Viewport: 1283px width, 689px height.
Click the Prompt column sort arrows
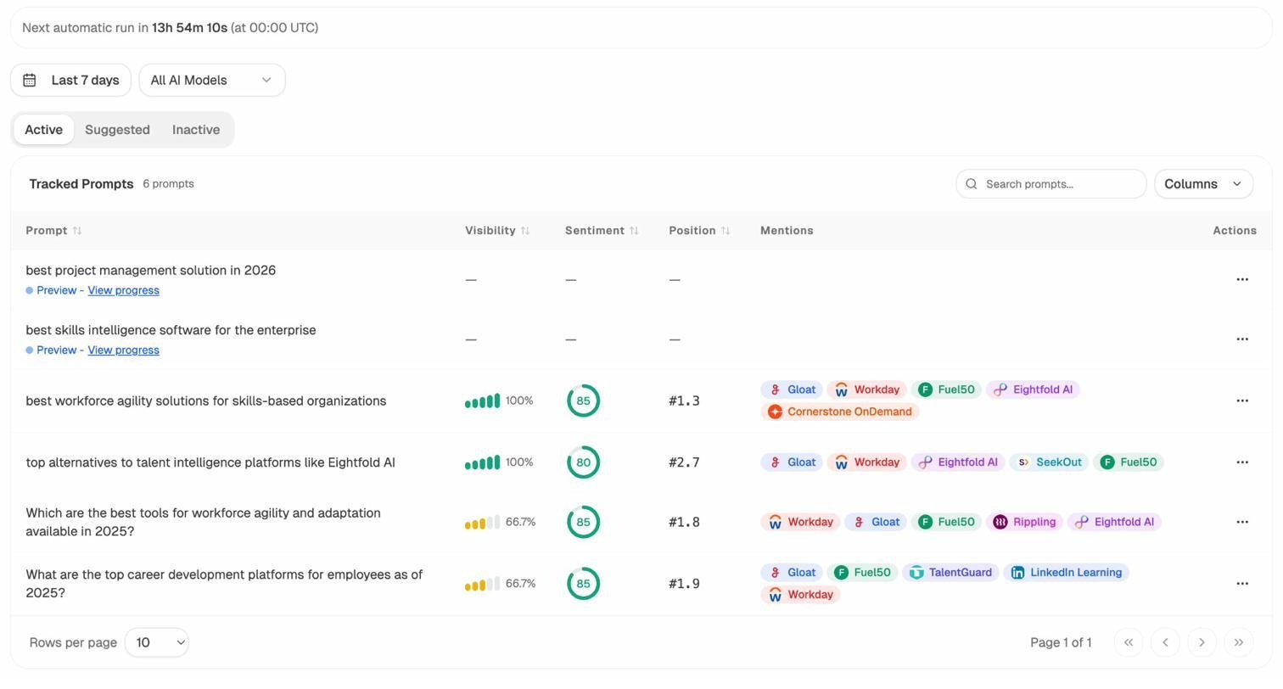pyautogui.click(x=77, y=231)
